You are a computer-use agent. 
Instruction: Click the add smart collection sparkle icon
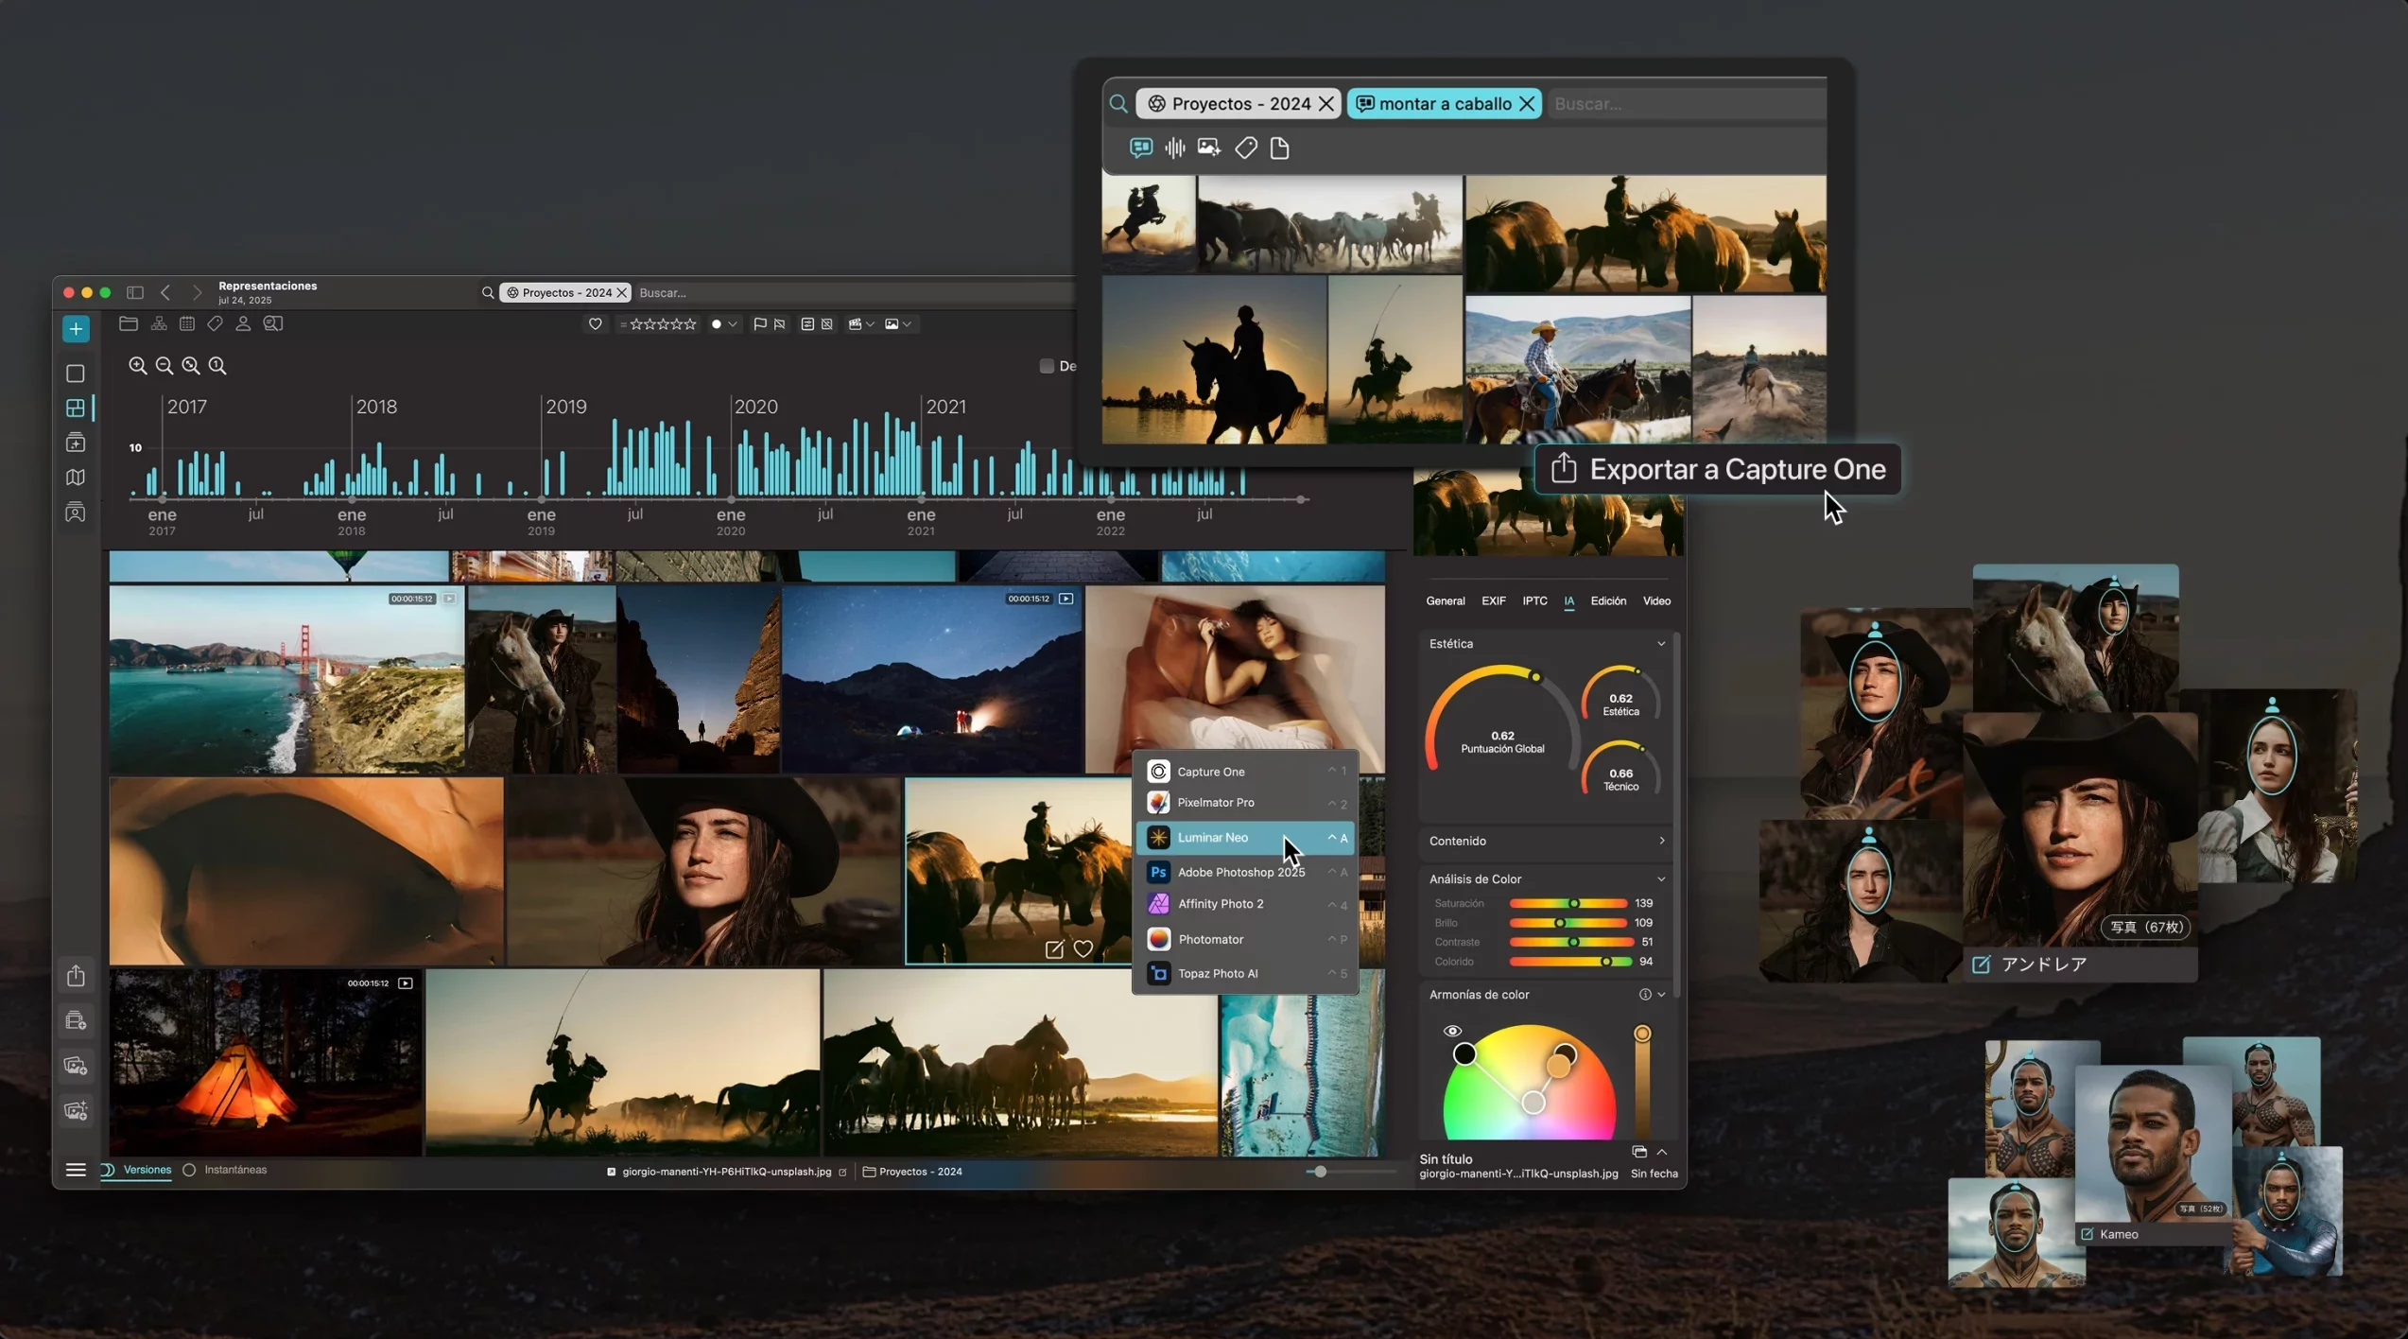coord(76,1110)
